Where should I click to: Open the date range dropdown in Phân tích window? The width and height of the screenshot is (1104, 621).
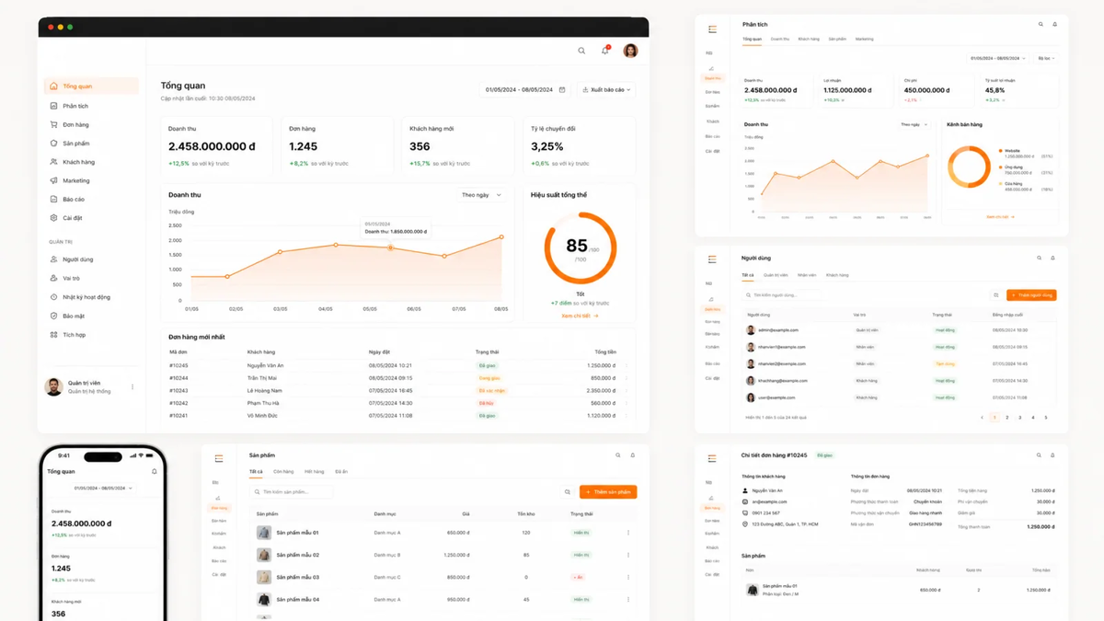998,58
